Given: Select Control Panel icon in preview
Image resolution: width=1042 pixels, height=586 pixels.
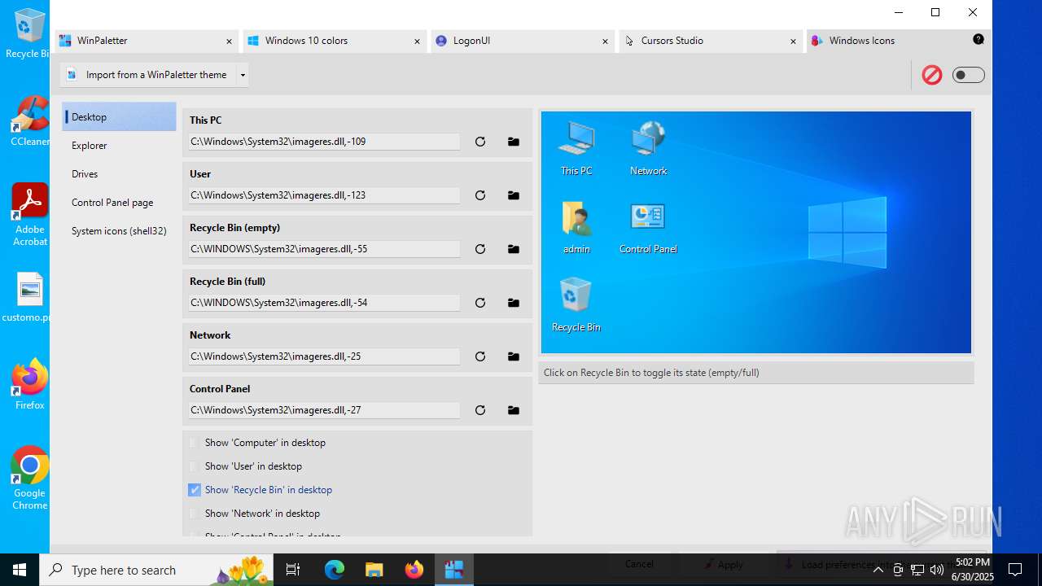Looking at the screenshot, I should pos(648,226).
